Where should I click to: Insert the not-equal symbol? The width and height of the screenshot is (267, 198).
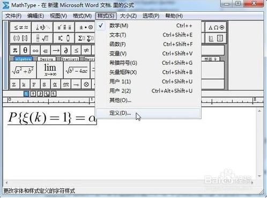86,50
